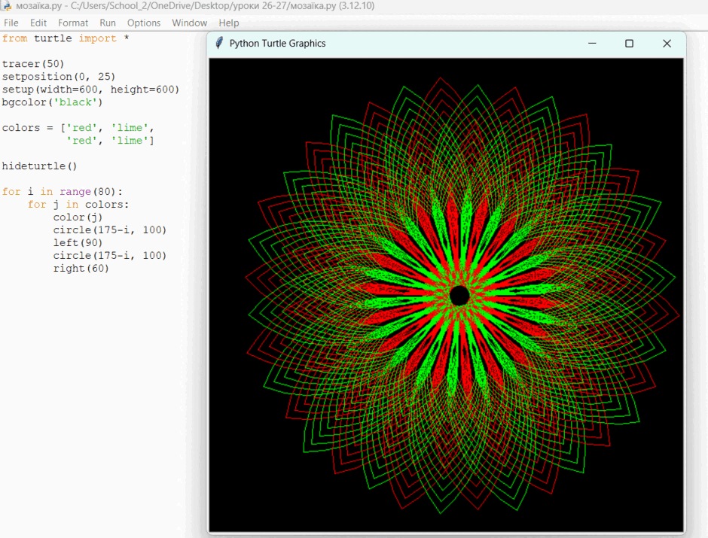Open the Edit menu

38,23
